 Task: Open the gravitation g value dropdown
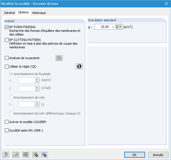[x=113, y=27]
